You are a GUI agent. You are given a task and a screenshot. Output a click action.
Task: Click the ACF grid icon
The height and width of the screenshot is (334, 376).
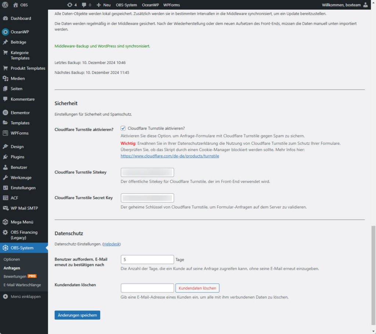[5, 198]
